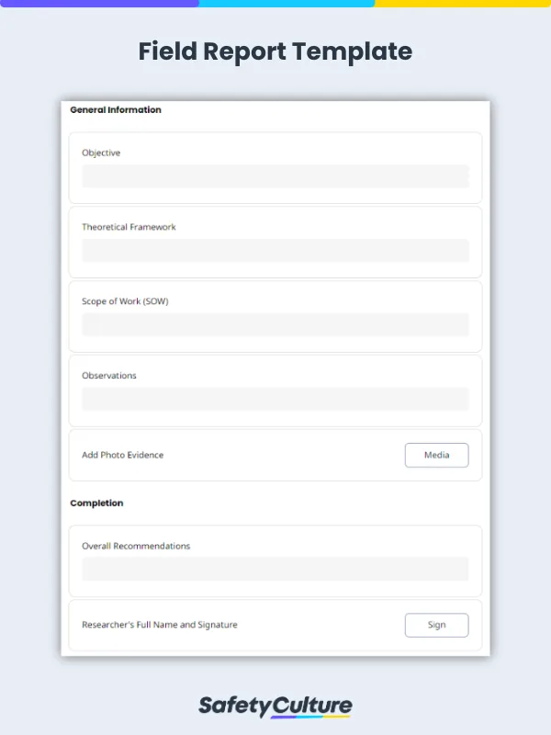Click the colored gradient bar at the top
Screen dimensions: 551x735
(x=275, y=3)
